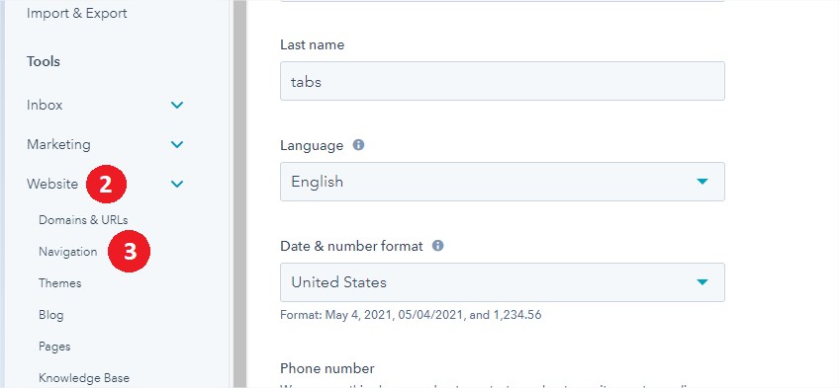The width and height of the screenshot is (839, 388).
Task: Click the sidebar vertical scrollbar
Action: [239, 194]
